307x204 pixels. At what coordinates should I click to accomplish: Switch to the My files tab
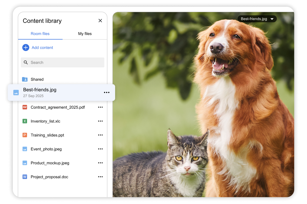click(x=85, y=34)
